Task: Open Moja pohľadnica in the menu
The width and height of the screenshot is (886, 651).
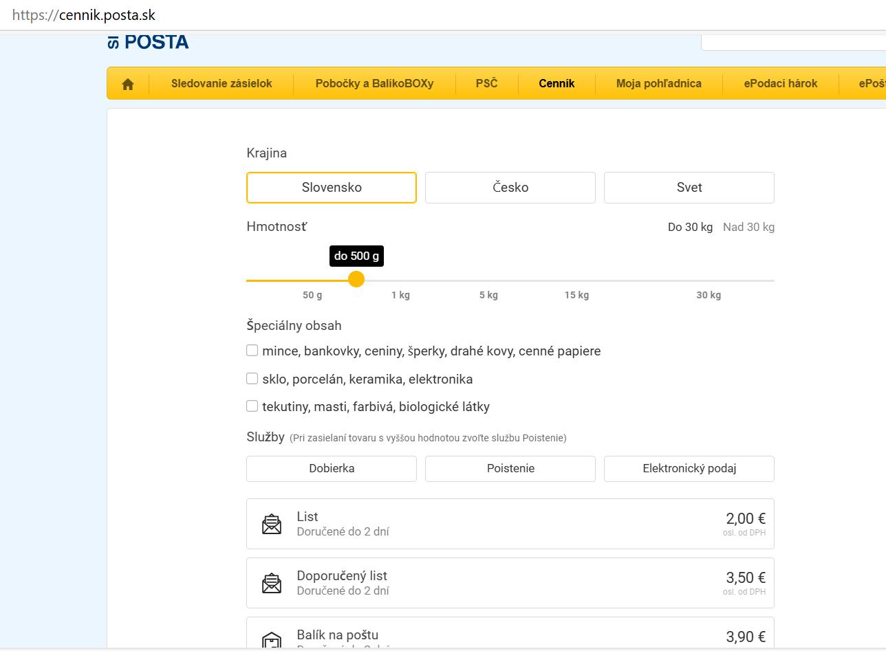Action: [x=658, y=84]
